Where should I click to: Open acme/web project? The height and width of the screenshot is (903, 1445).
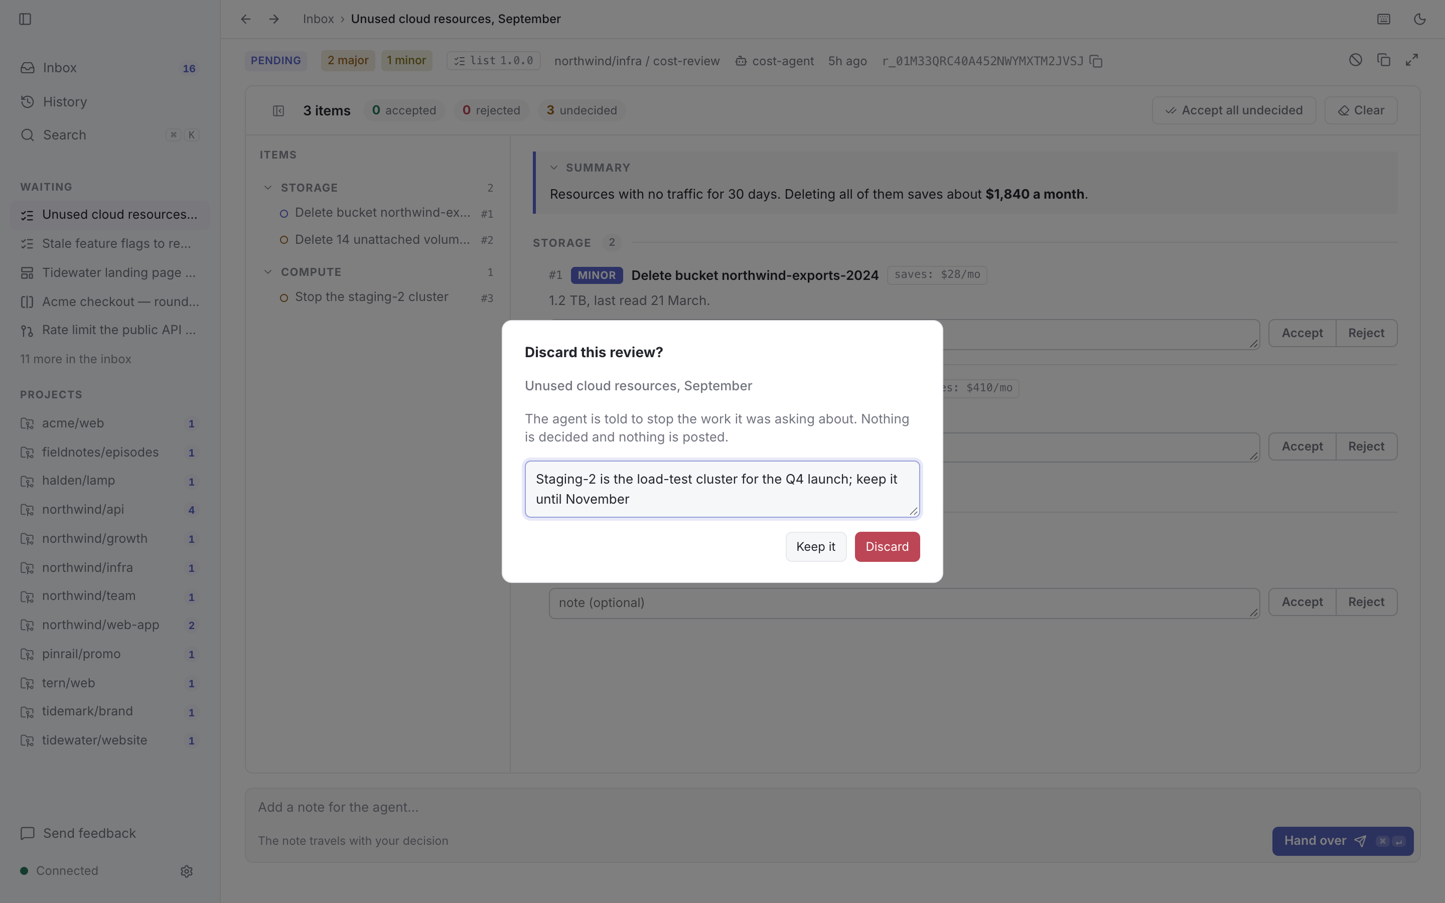[x=110, y=423]
